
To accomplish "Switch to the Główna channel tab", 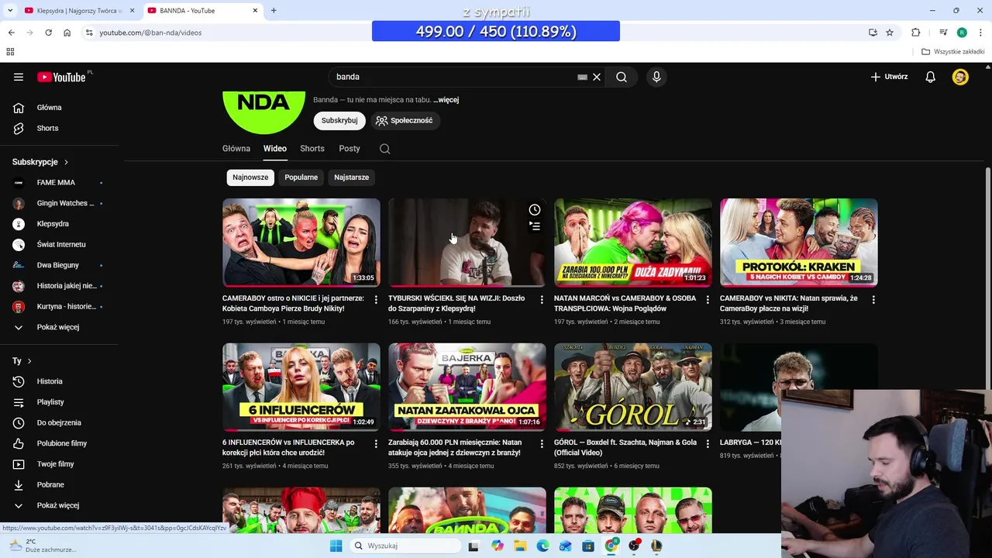I will click(x=236, y=149).
